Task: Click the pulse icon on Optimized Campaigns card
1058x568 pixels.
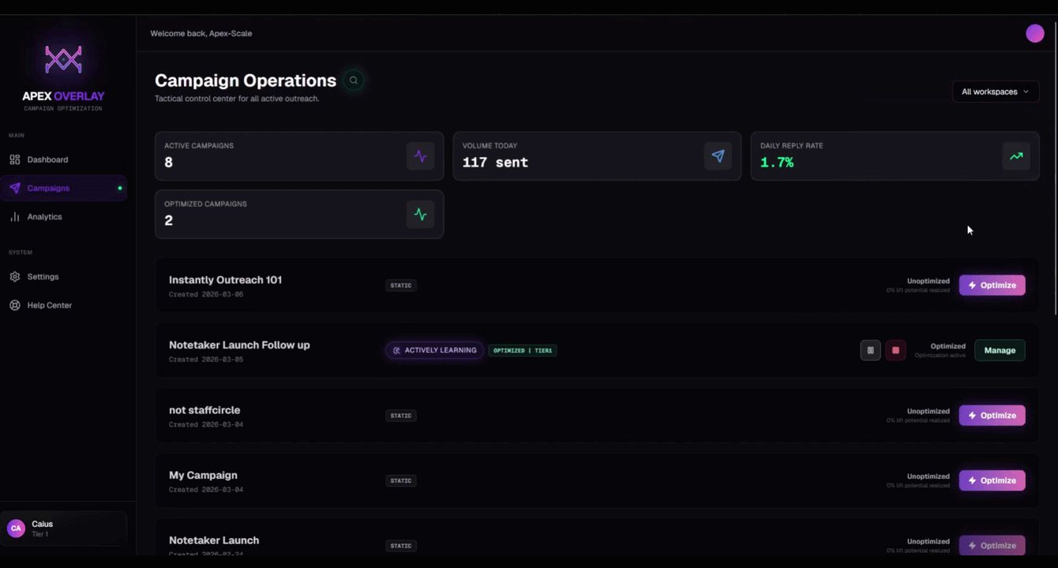Action: [x=420, y=214]
